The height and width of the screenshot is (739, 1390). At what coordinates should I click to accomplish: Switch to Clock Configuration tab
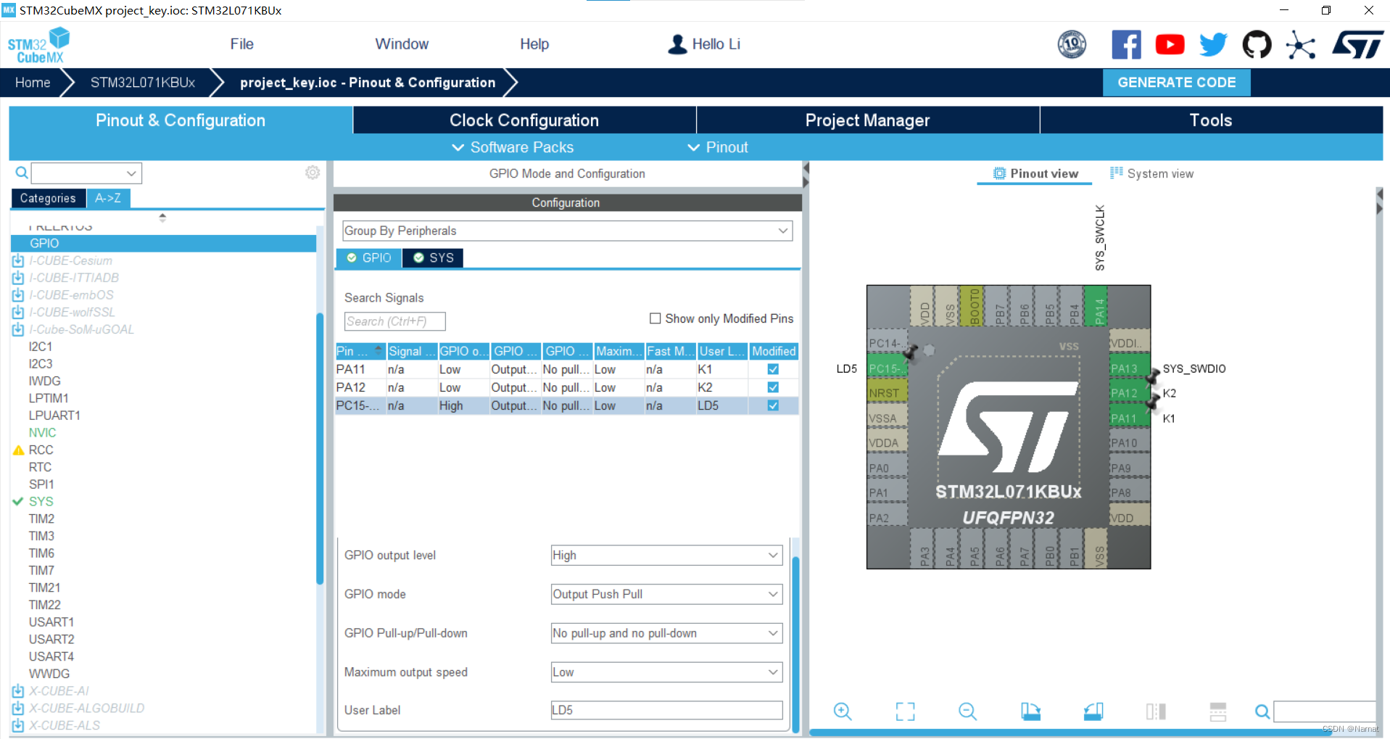(524, 120)
